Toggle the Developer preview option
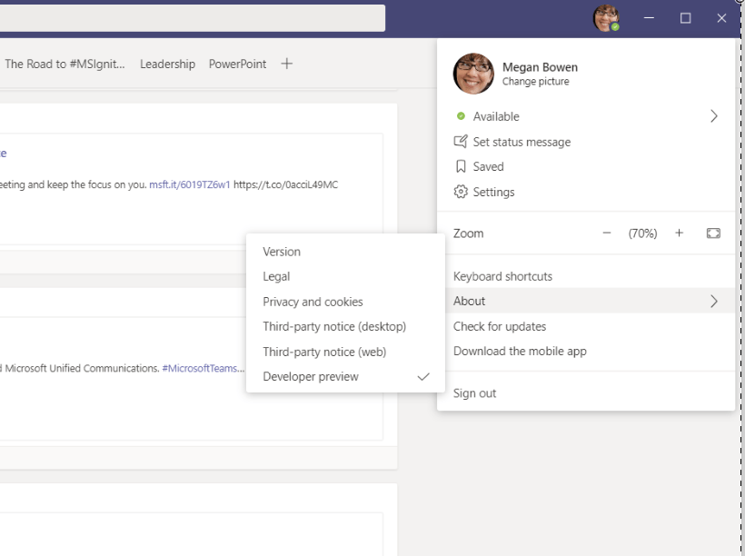The image size is (745, 556). (311, 377)
